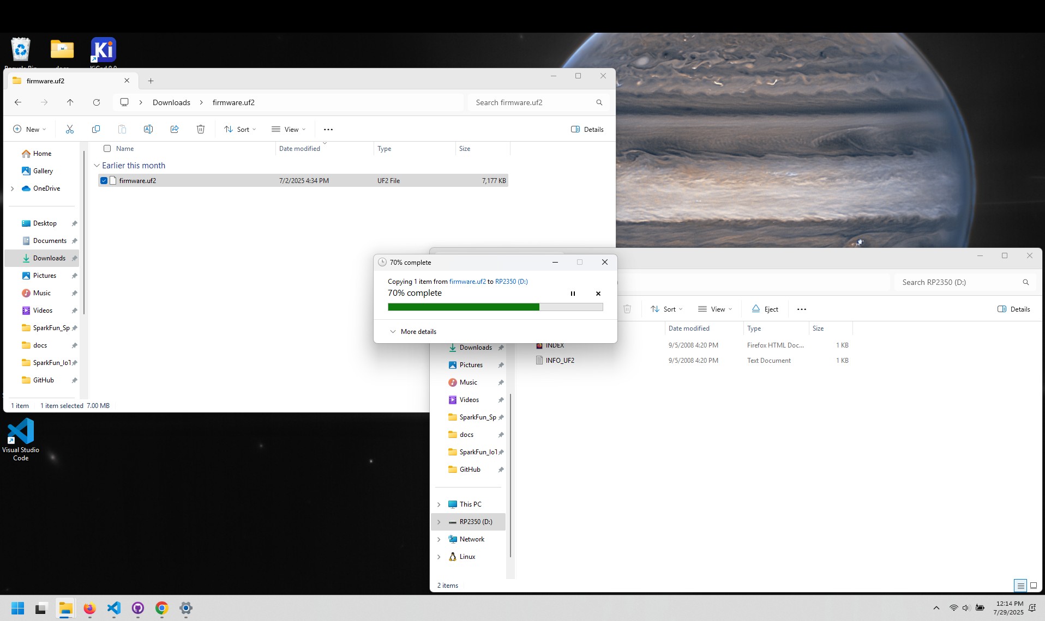Click the Rename icon in toolbar
The height and width of the screenshot is (621, 1045).
click(148, 129)
